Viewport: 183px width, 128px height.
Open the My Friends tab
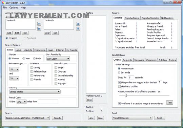(x=72, y=50)
